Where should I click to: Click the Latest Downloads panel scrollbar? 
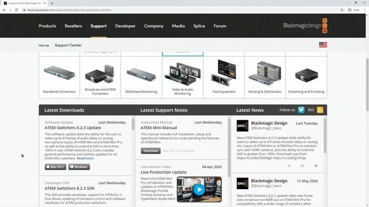(133, 124)
